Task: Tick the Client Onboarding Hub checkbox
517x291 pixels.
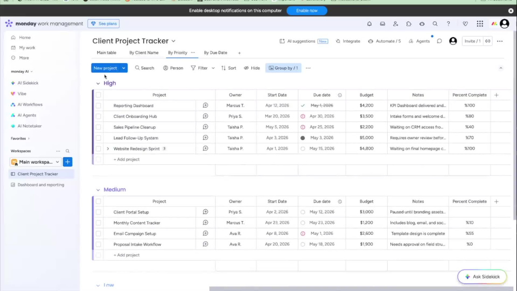Action: (x=98, y=116)
